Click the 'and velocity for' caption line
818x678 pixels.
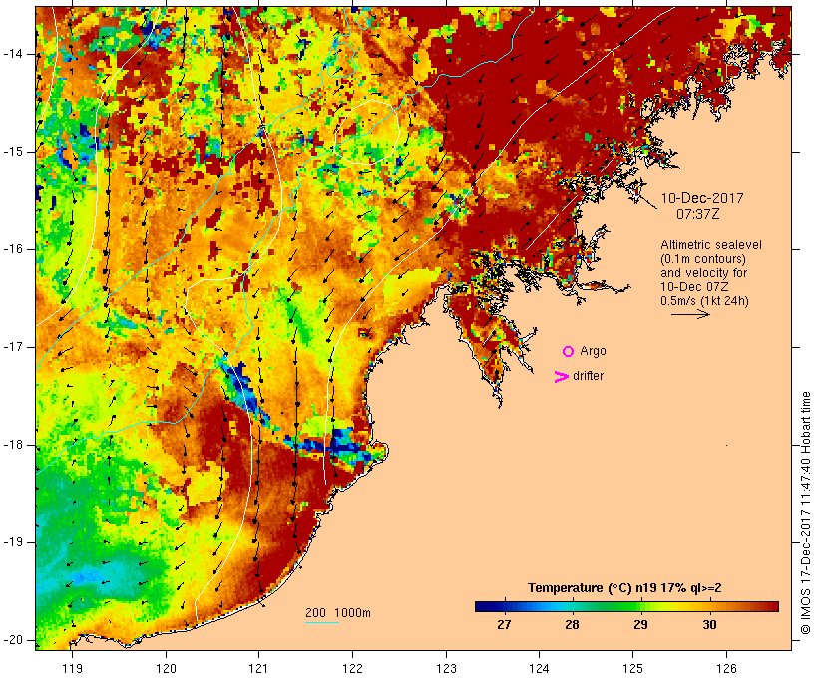pyautogui.click(x=703, y=273)
